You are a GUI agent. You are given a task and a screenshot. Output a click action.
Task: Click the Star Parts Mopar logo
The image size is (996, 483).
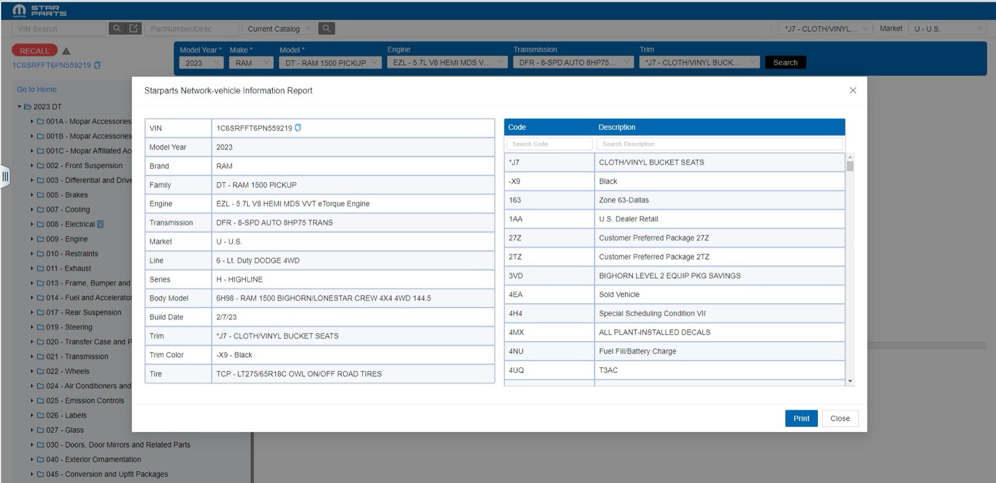coord(39,10)
